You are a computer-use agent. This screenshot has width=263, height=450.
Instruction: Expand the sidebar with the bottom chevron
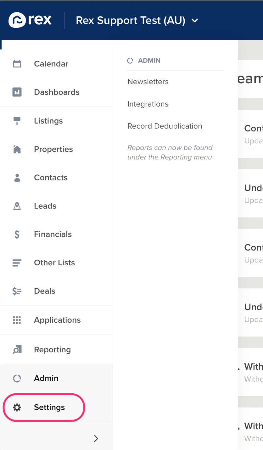click(96, 438)
